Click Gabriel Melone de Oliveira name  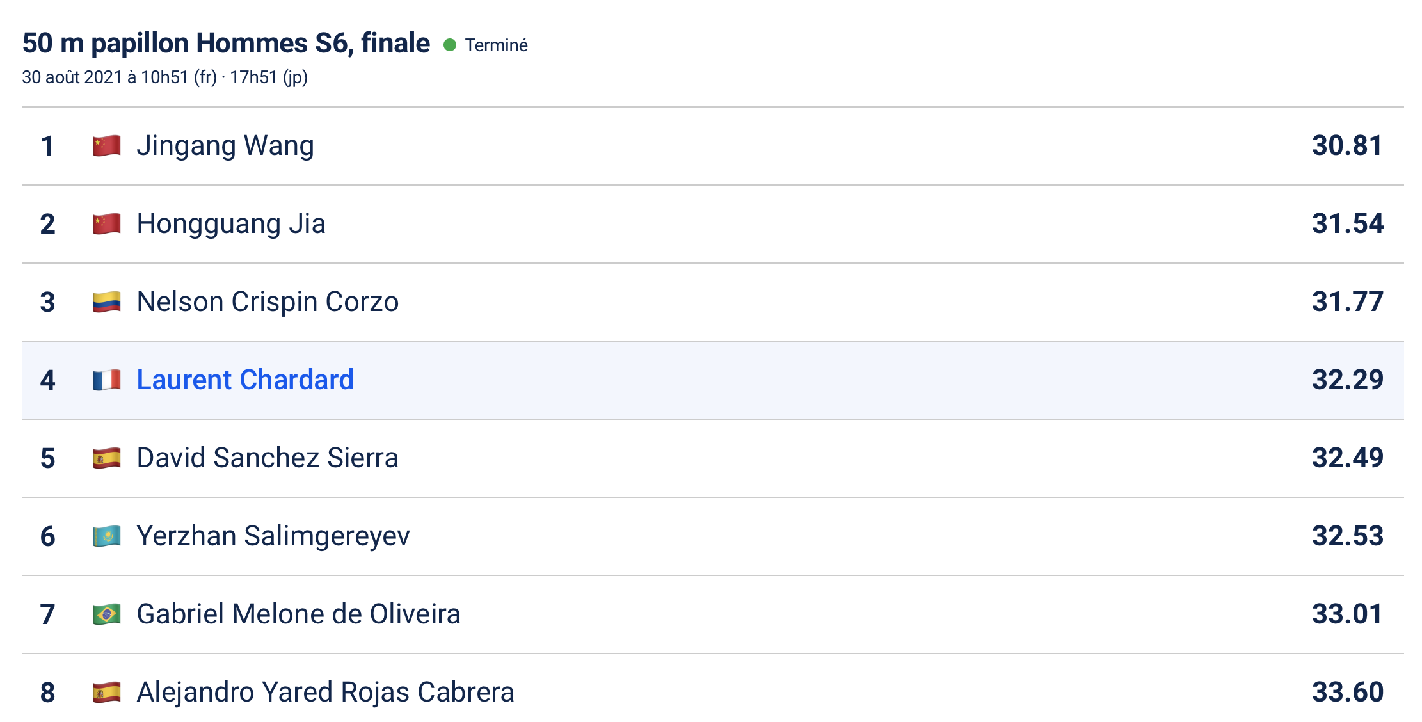pyautogui.click(x=299, y=614)
